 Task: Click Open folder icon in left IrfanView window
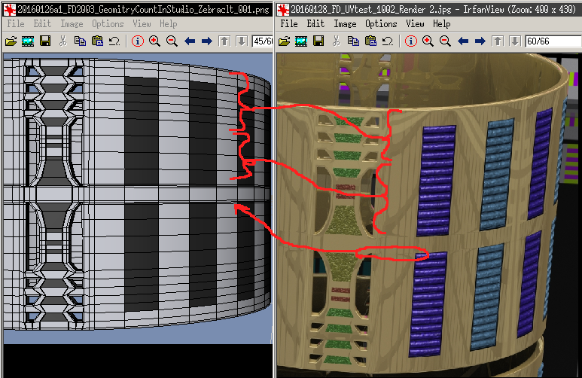pos(11,41)
